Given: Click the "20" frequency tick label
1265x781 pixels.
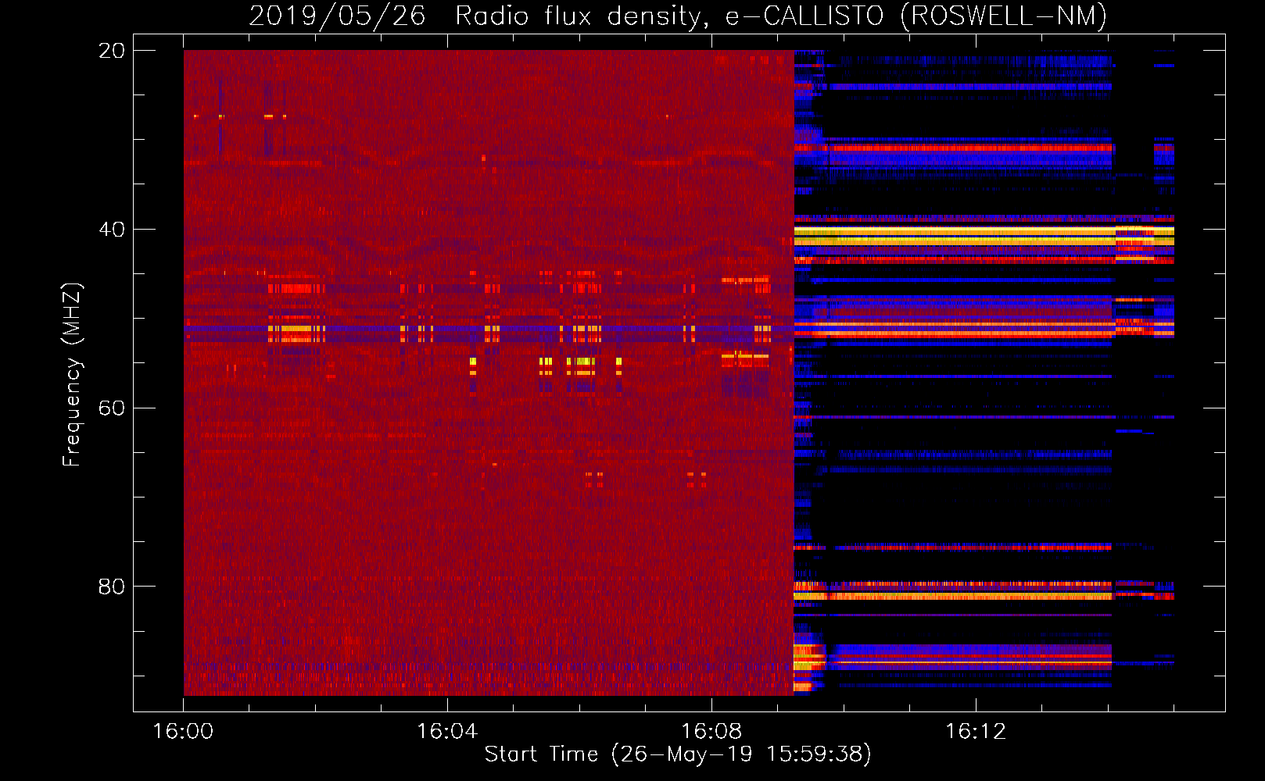Looking at the screenshot, I should 112,51.
